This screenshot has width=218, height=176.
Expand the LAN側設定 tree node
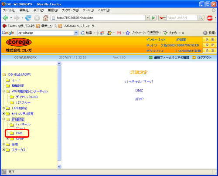4,108
